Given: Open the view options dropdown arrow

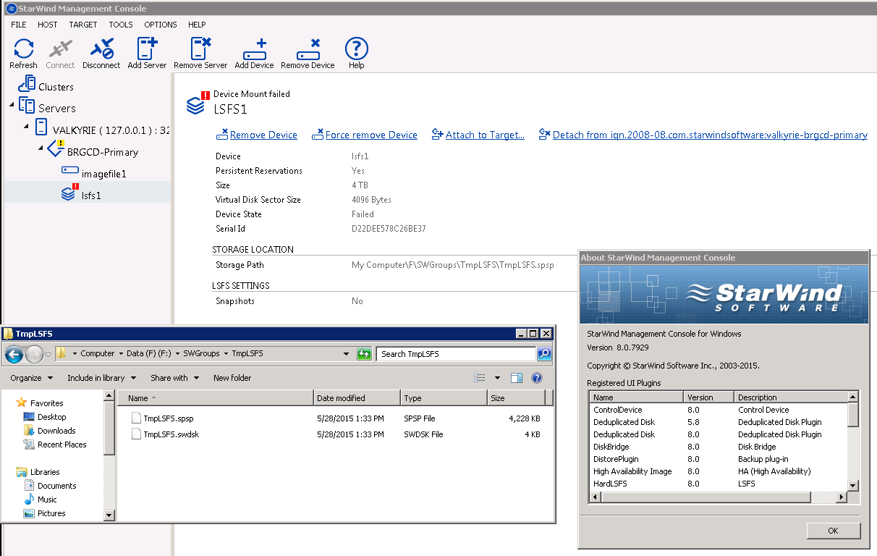Looking at the screenshot, I should [497, 378].
